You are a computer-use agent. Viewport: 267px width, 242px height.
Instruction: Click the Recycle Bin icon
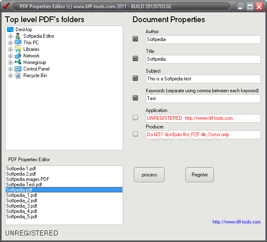[18, 75]
